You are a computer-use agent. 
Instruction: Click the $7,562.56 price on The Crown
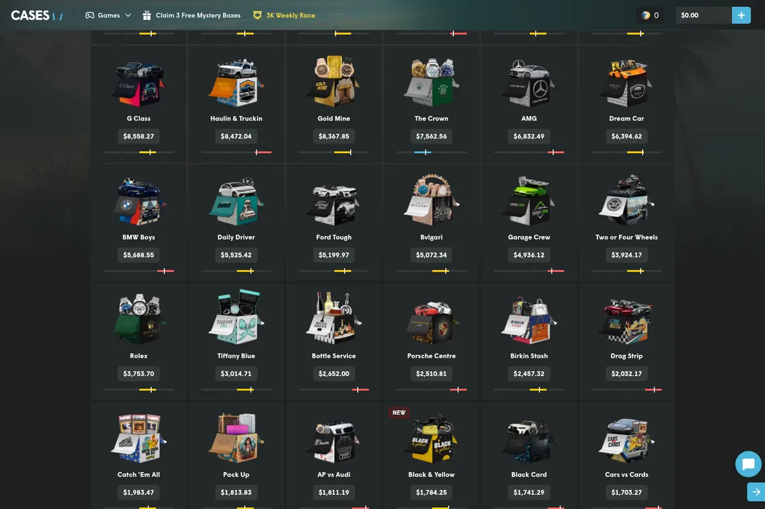tap(432, 136)
